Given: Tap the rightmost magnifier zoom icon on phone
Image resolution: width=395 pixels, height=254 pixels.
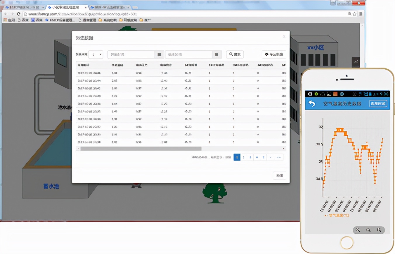Looking at the screenshot, I should tap(379, 230).
